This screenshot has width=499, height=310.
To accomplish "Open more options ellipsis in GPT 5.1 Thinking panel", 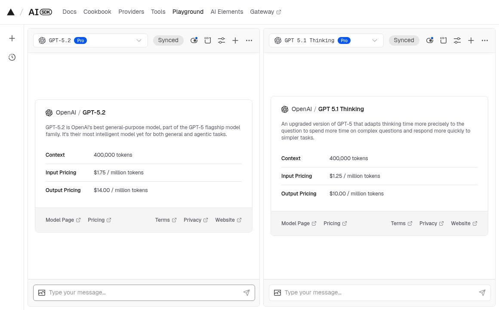I will pos(485,40).
